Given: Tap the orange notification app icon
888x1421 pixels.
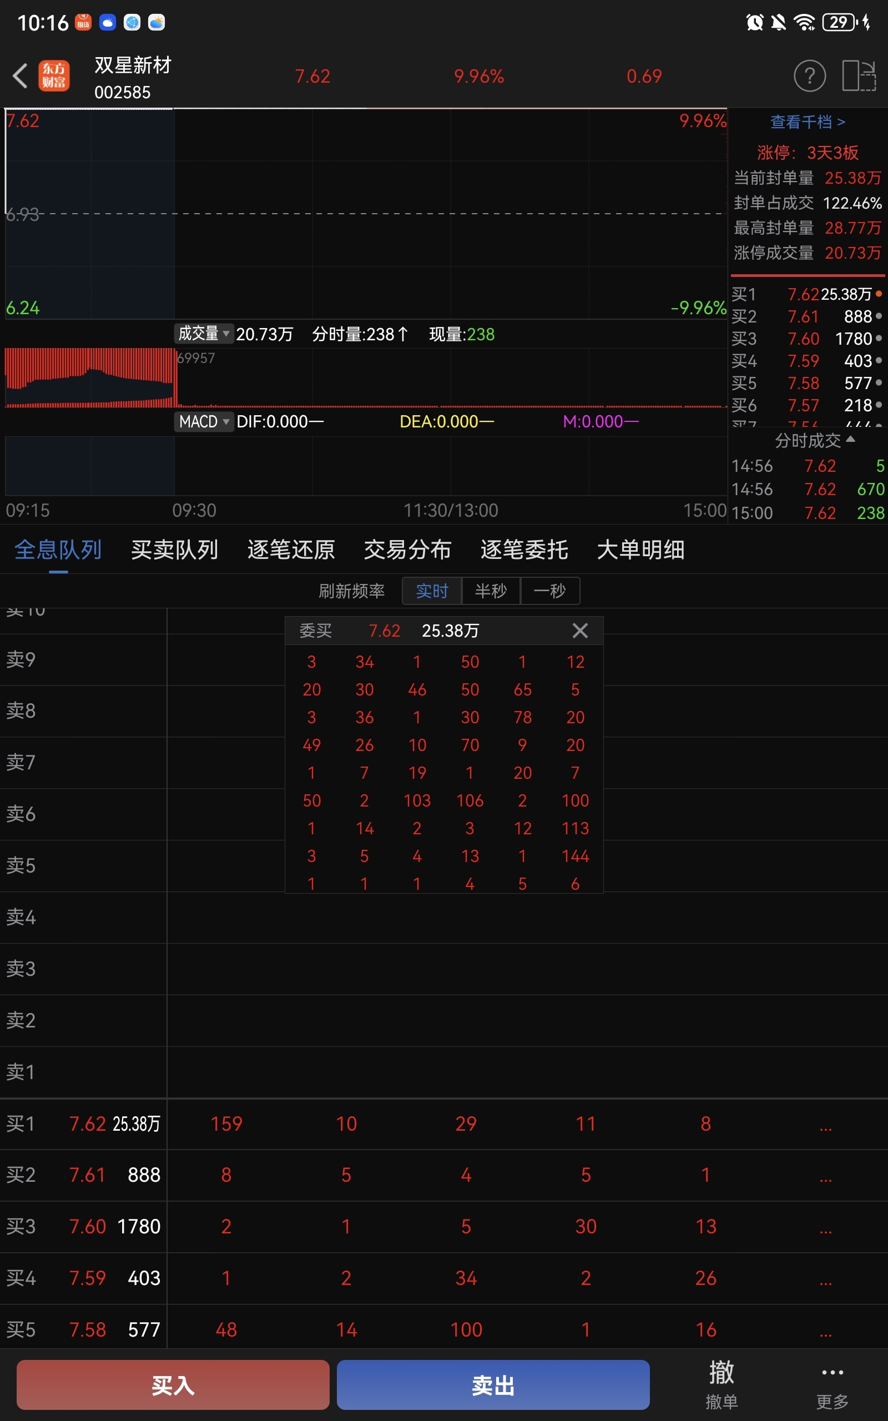Looking at the screenshot, I should coord(83,22).
